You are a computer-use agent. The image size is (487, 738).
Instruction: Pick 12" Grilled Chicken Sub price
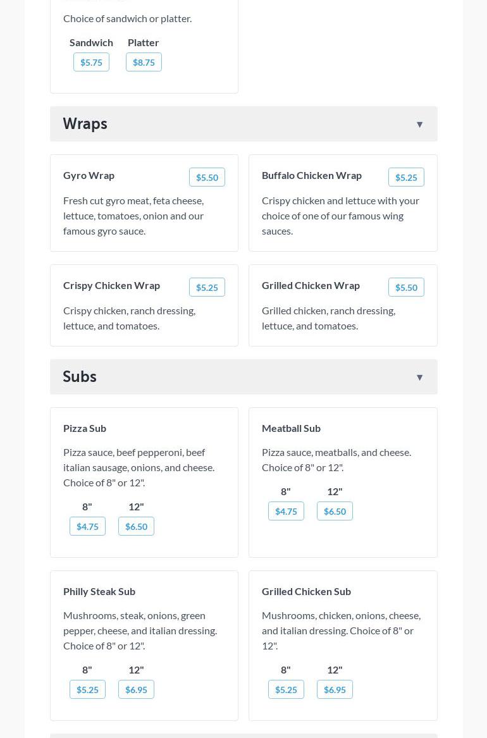pos(335,689)
